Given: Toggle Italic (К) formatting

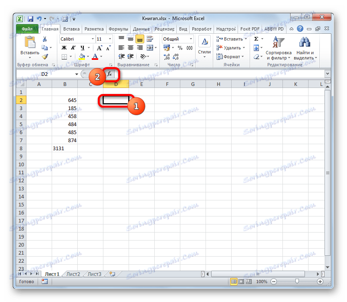Looking at the screenshot, I should point(73,48).
